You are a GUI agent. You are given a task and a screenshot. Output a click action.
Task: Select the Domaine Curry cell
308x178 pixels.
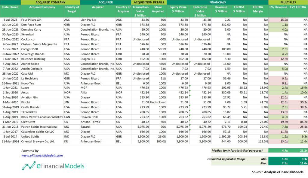pyautogui.click(x=42, y=30)
